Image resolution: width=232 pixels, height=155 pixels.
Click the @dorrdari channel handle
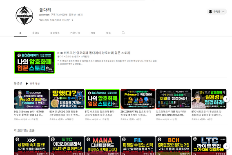coord(44,15)
